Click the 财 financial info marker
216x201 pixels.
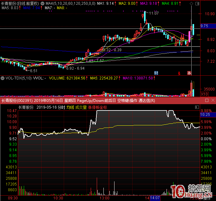click(156, 73)
